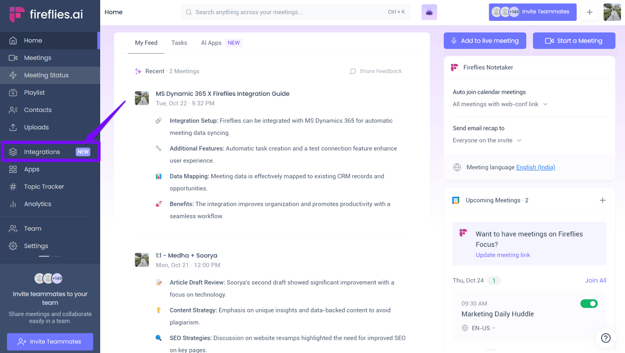Switch to the Tasks tab
This screenshot has width=625, height=353.
179,43
